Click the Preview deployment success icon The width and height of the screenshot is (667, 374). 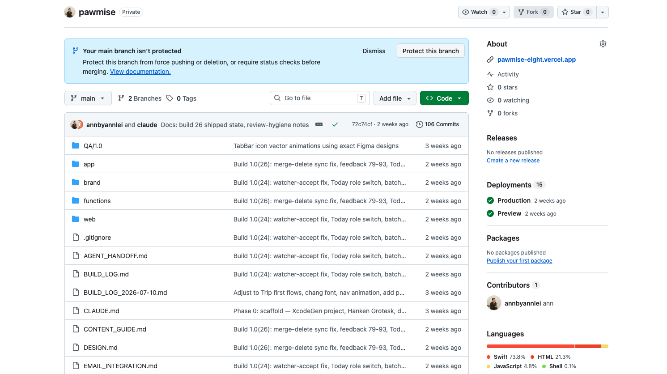tap(490, 213)
